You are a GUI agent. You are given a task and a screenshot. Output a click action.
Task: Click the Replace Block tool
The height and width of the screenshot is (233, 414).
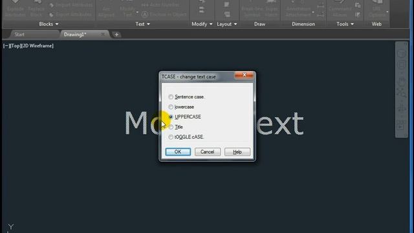click(36, 9)
